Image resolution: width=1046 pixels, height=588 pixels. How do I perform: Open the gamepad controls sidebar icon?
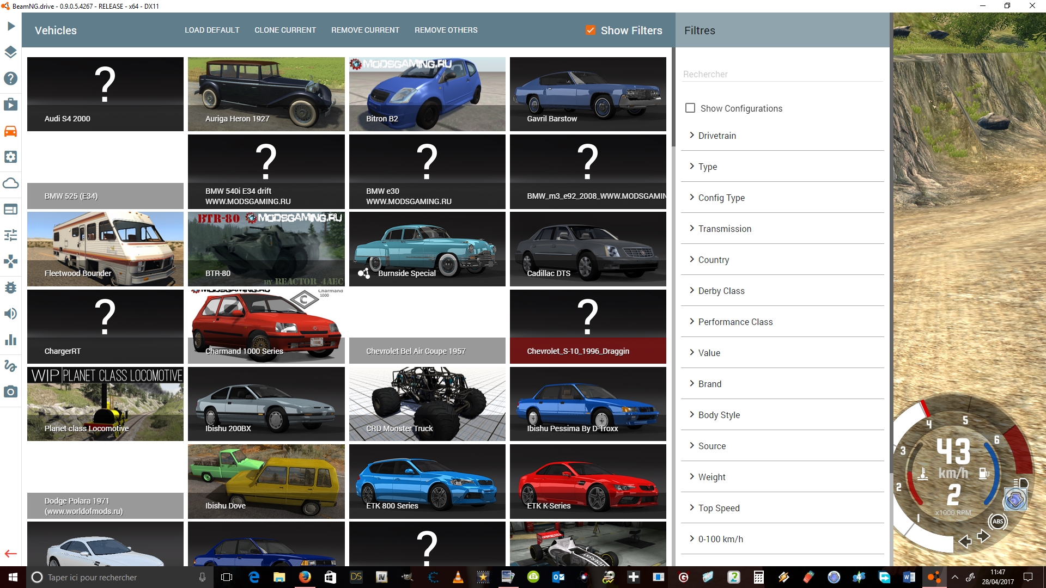pos(11,261)
